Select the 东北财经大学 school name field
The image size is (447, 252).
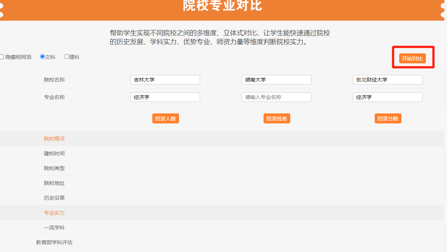[x=387, y=80]
